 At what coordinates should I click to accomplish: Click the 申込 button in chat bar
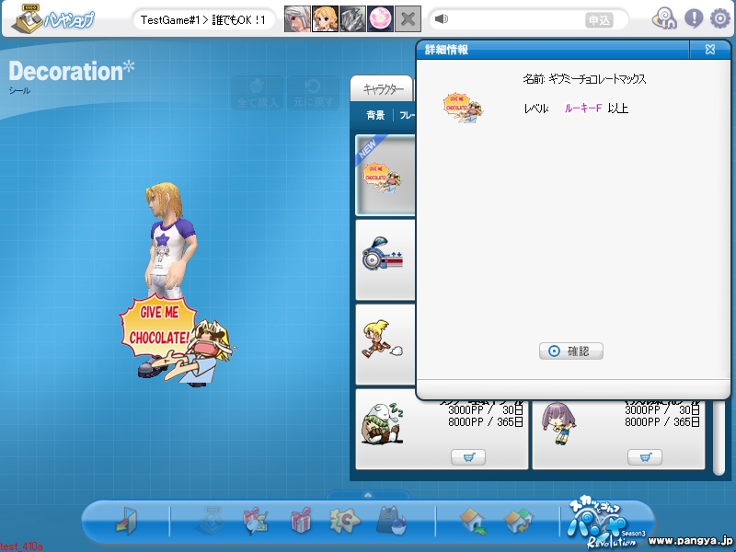coord(600,20)
